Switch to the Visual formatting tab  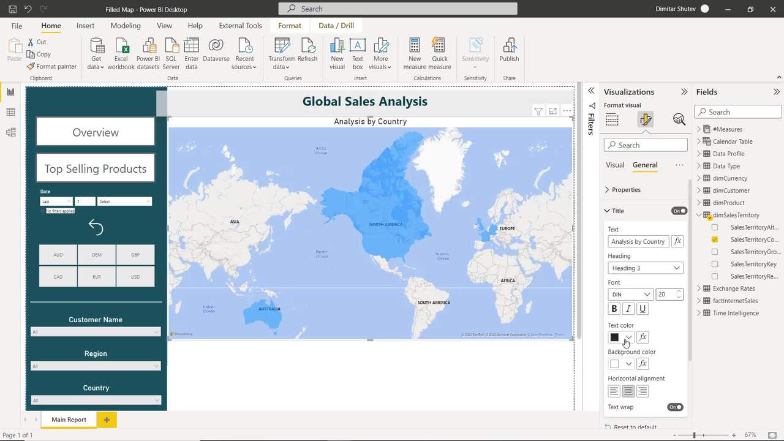click(615, 165)
